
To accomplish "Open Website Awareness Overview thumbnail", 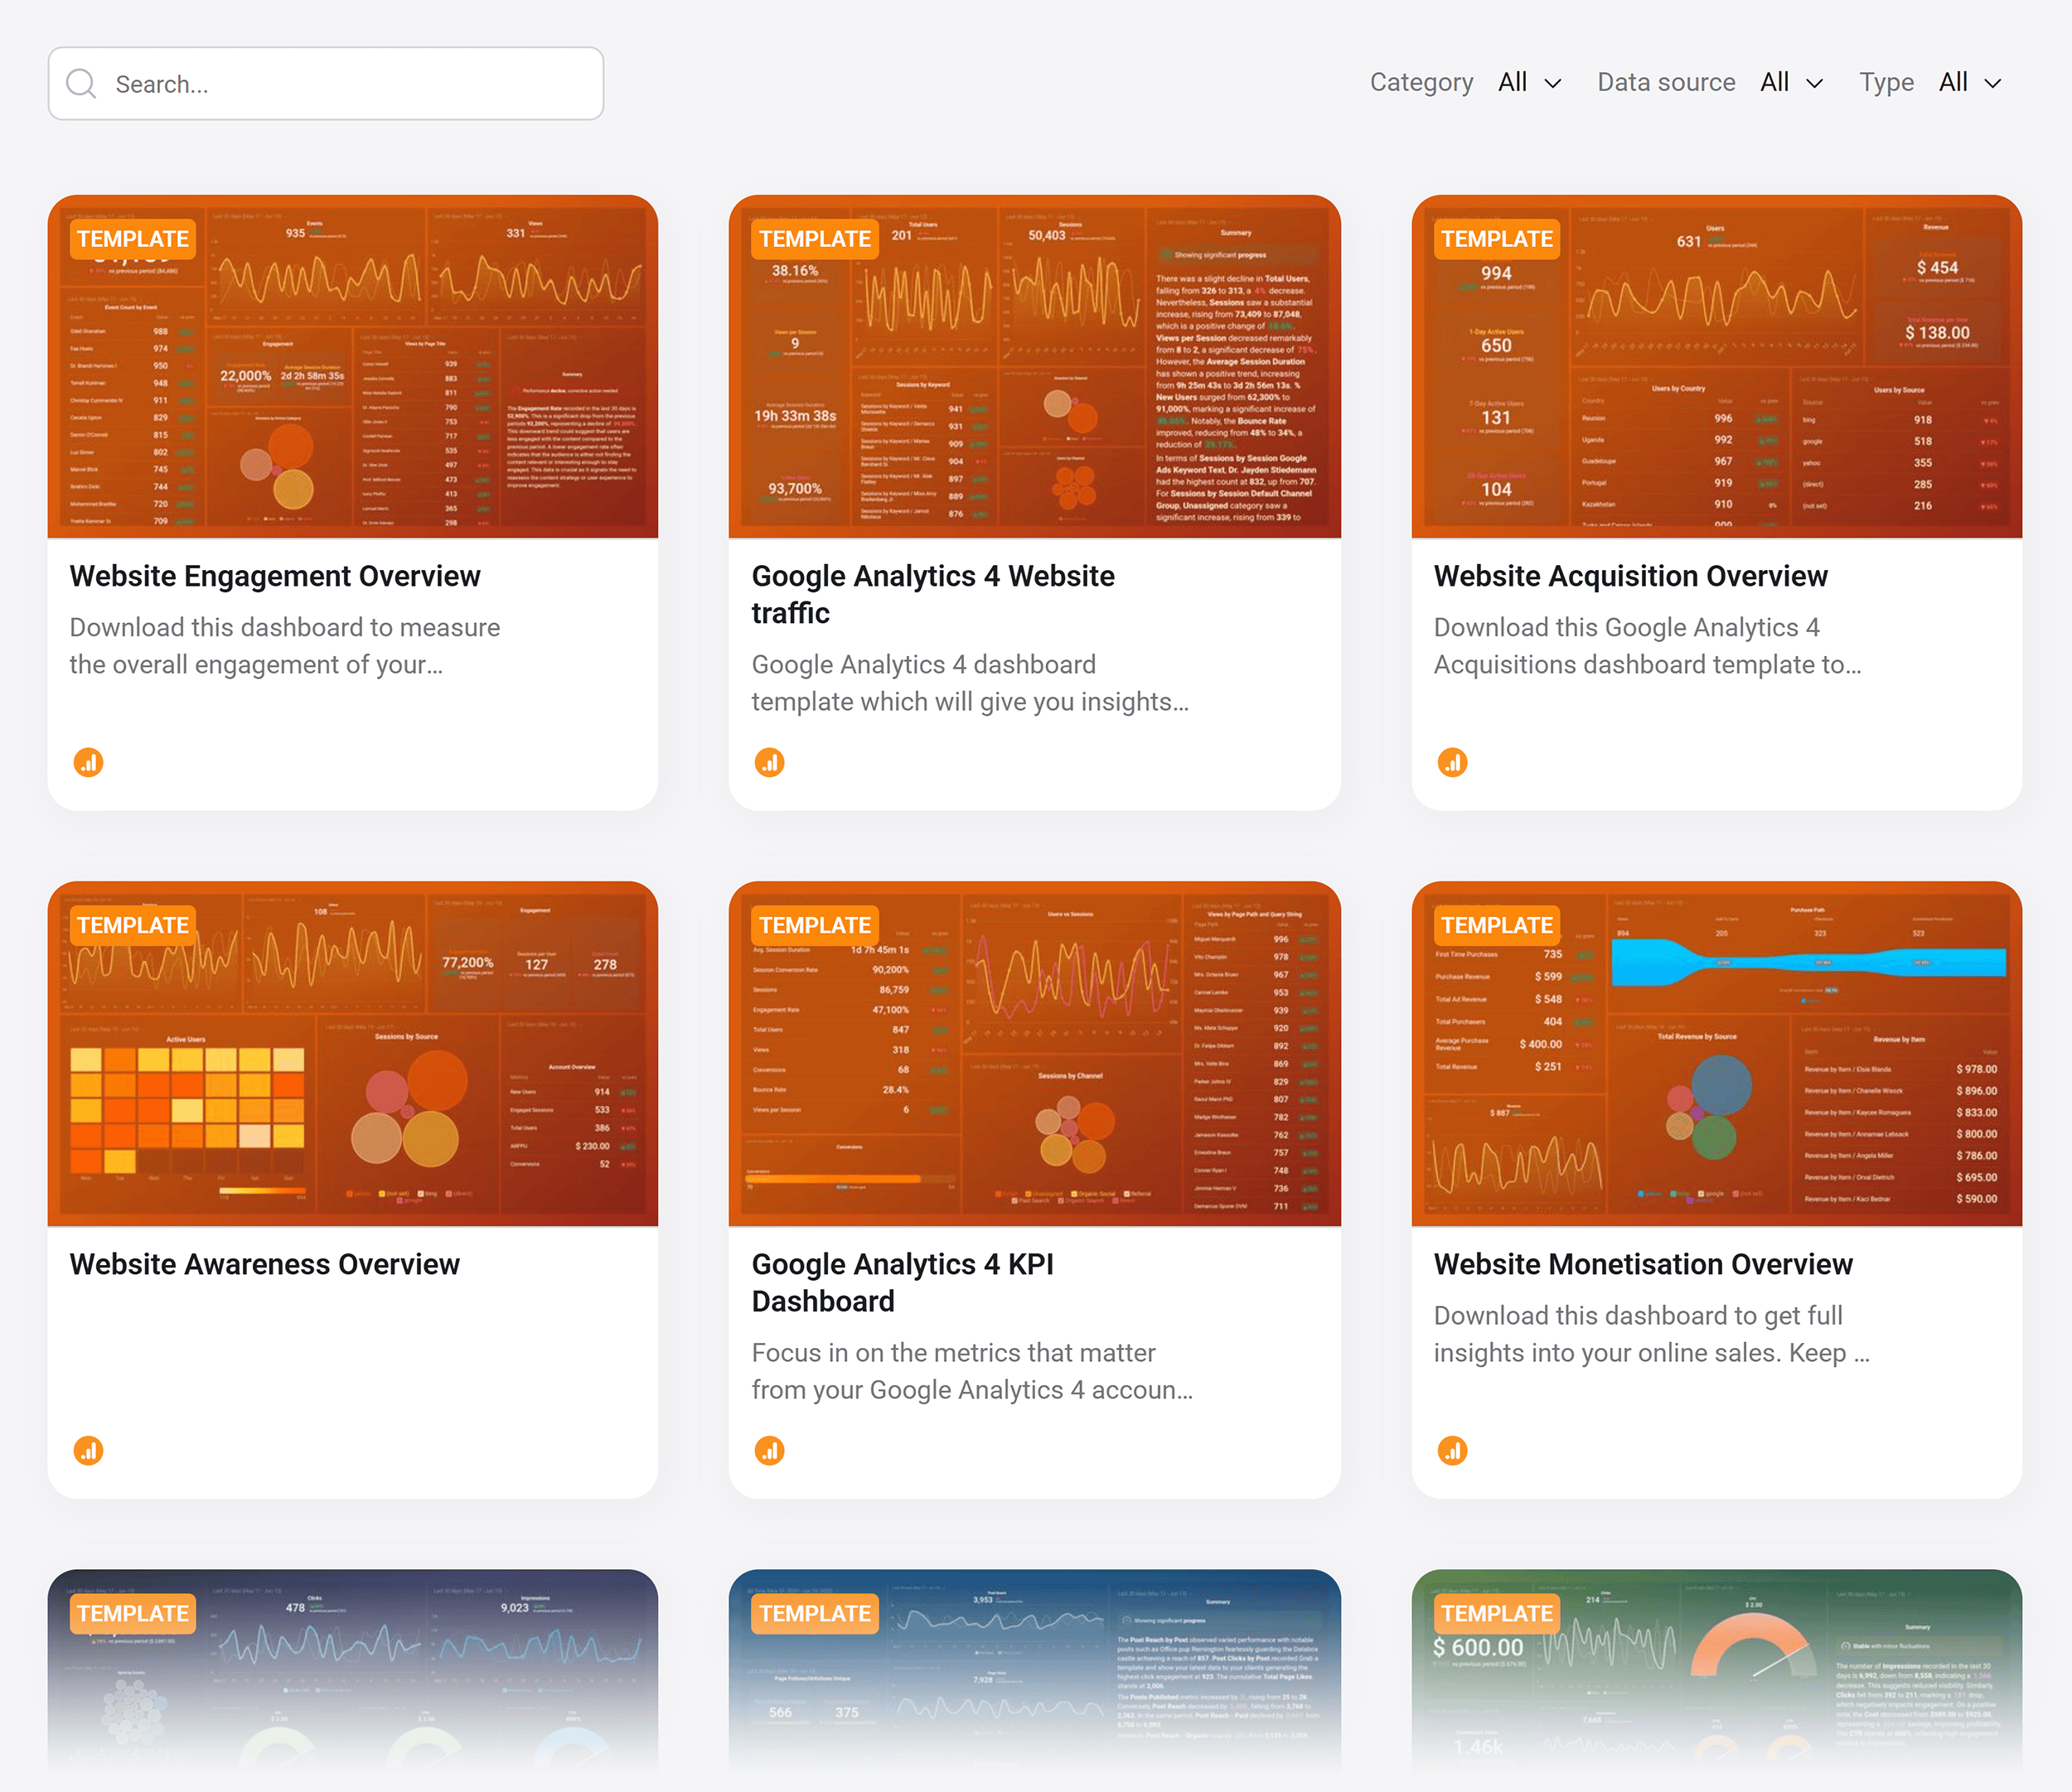I will click(353, 1054).
